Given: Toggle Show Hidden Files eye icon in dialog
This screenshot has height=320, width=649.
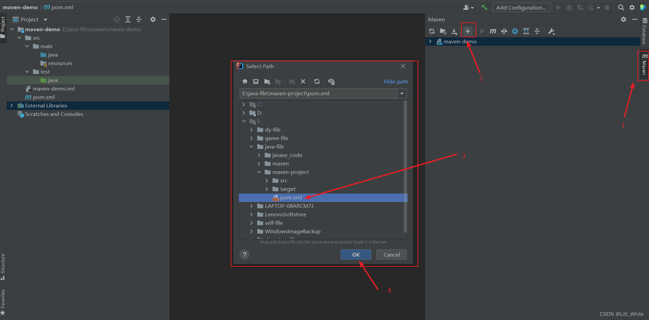Looking at the screenshot, I should (x=331, y=81).
